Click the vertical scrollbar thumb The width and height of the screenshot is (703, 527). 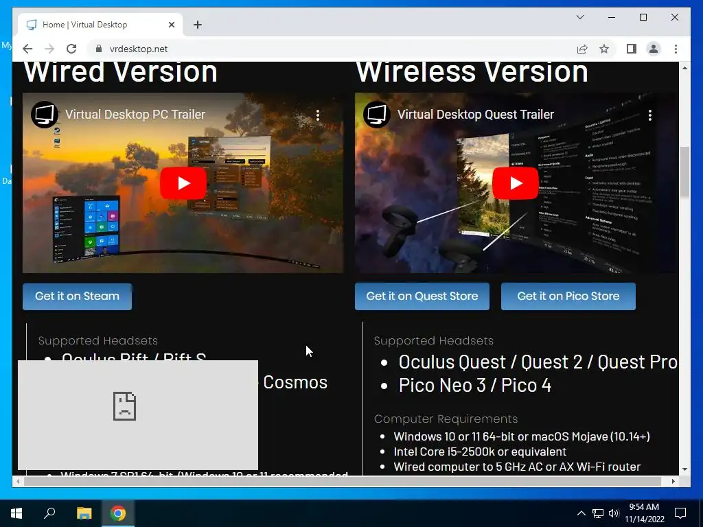point(684,172)
